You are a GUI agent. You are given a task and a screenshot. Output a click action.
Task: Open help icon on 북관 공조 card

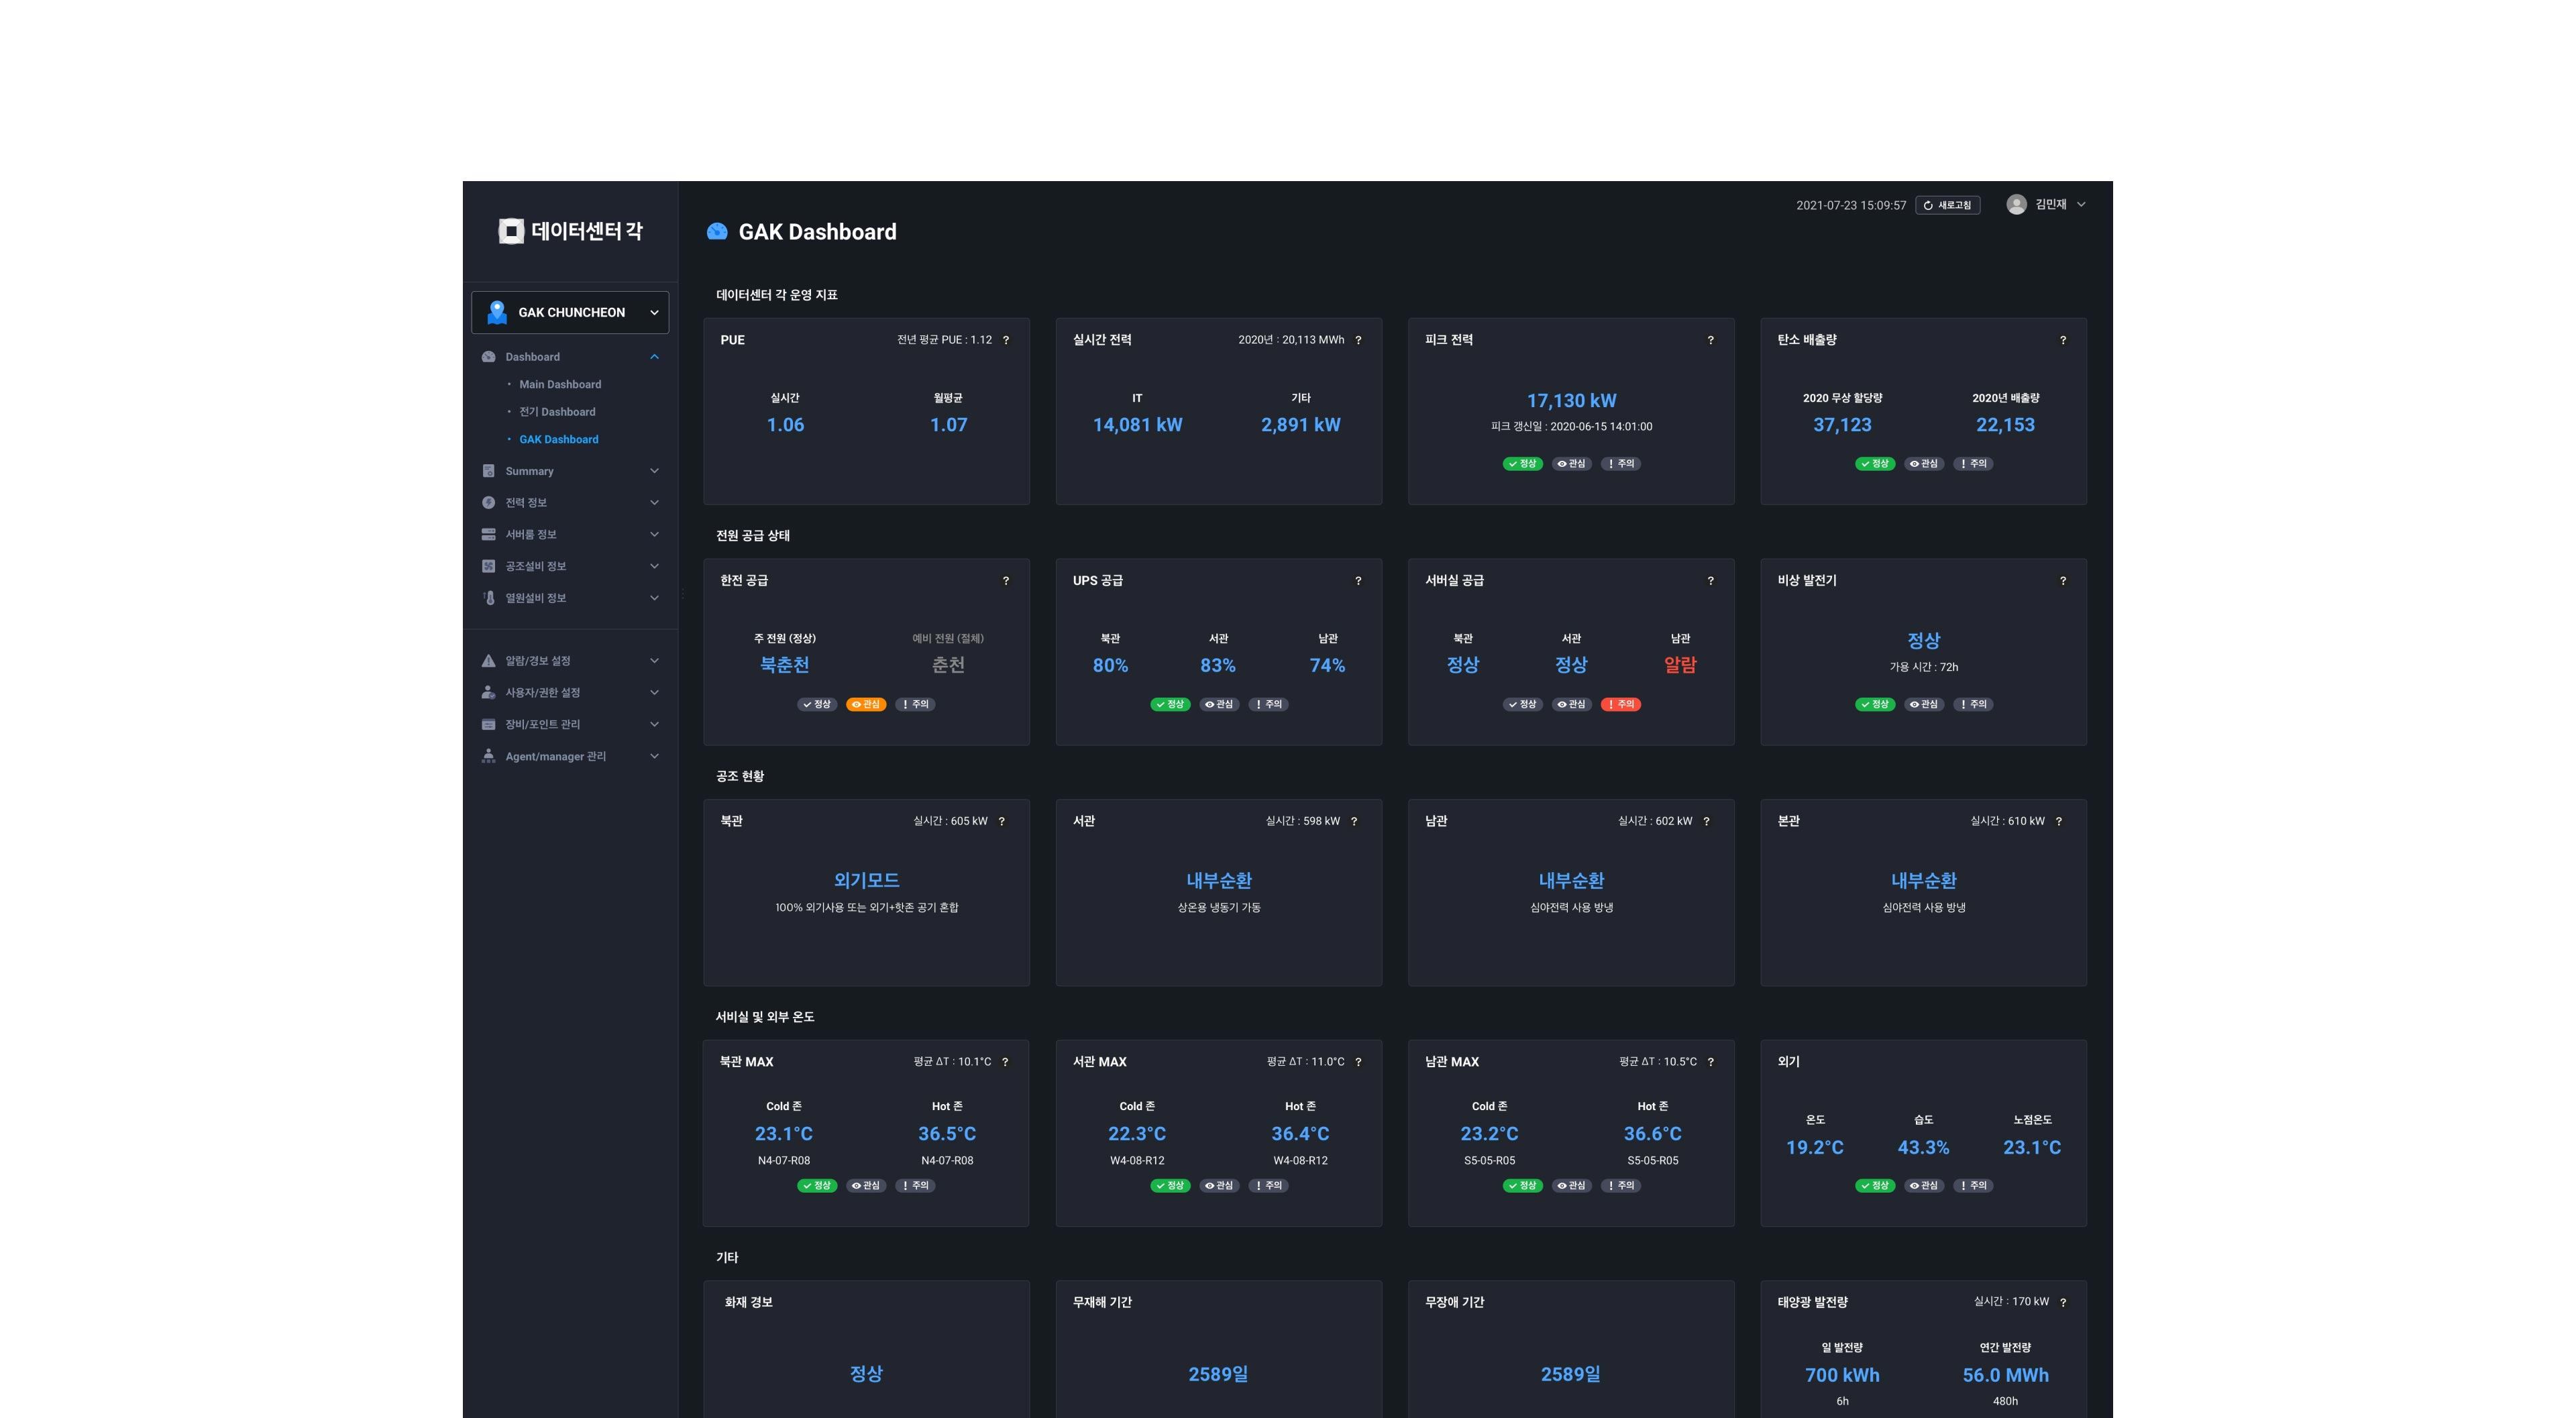pos(1002,821)
